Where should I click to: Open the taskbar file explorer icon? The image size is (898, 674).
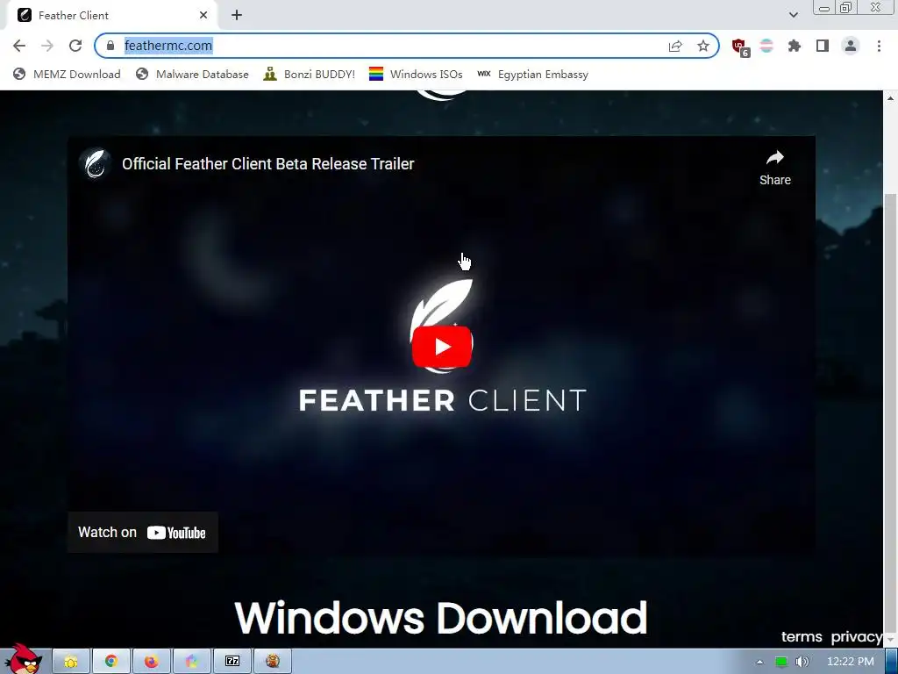pos(71,662)
